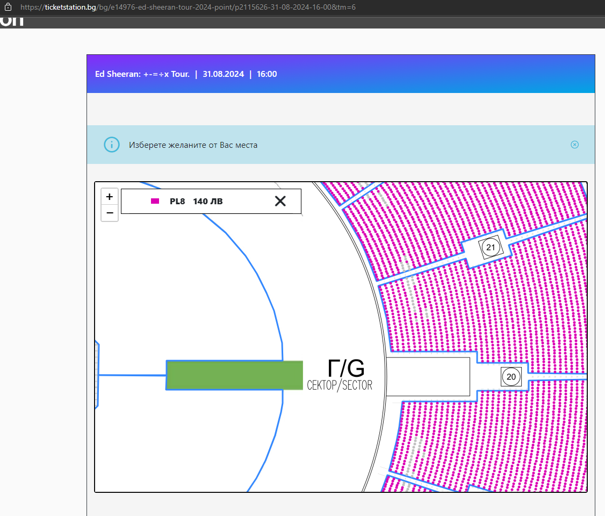The width and height of the screenshot is (605, 516).
Task: Dismiss the seat selection info banner
Action: 574,145
